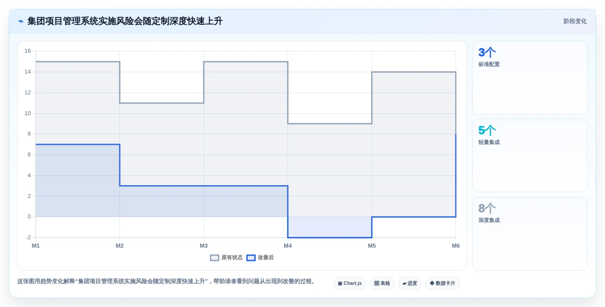Click the M4 x-axis label
The image size is (605, 307).
coord(288,246)
